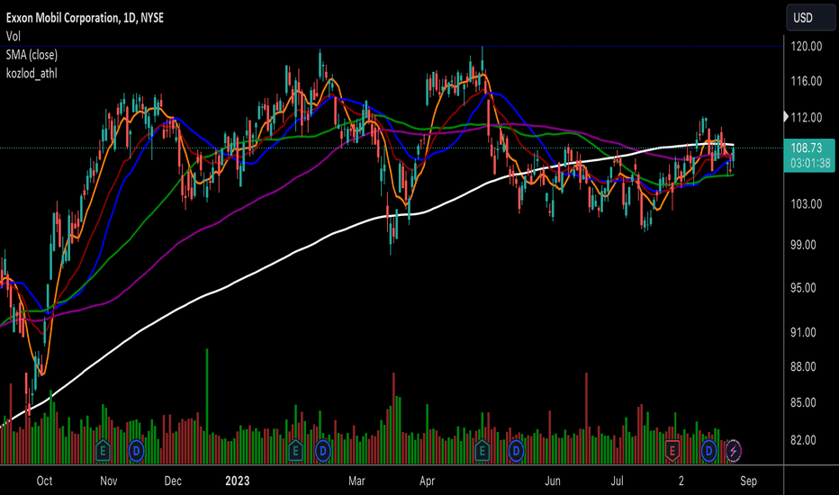Click the Apr label on time axis
The width and height of the screenshot is (839, 495).
(427, 481)
